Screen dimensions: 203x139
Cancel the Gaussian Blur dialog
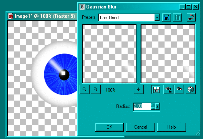(140, 127)
